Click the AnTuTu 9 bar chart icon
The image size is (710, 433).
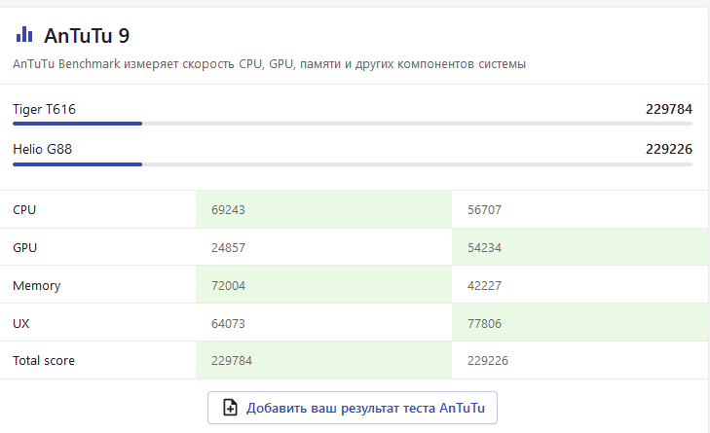24,35
